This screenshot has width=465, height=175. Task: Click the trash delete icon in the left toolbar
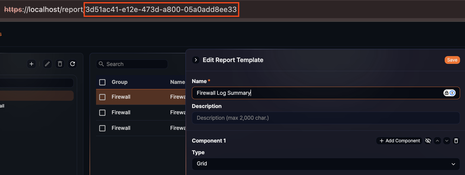tap(60, 64)
